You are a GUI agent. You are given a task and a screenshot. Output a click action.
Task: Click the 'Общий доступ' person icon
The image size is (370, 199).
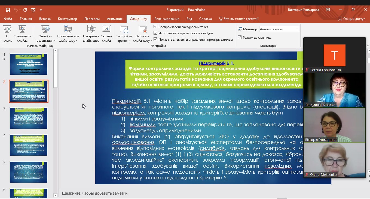[x=340, y=19]
